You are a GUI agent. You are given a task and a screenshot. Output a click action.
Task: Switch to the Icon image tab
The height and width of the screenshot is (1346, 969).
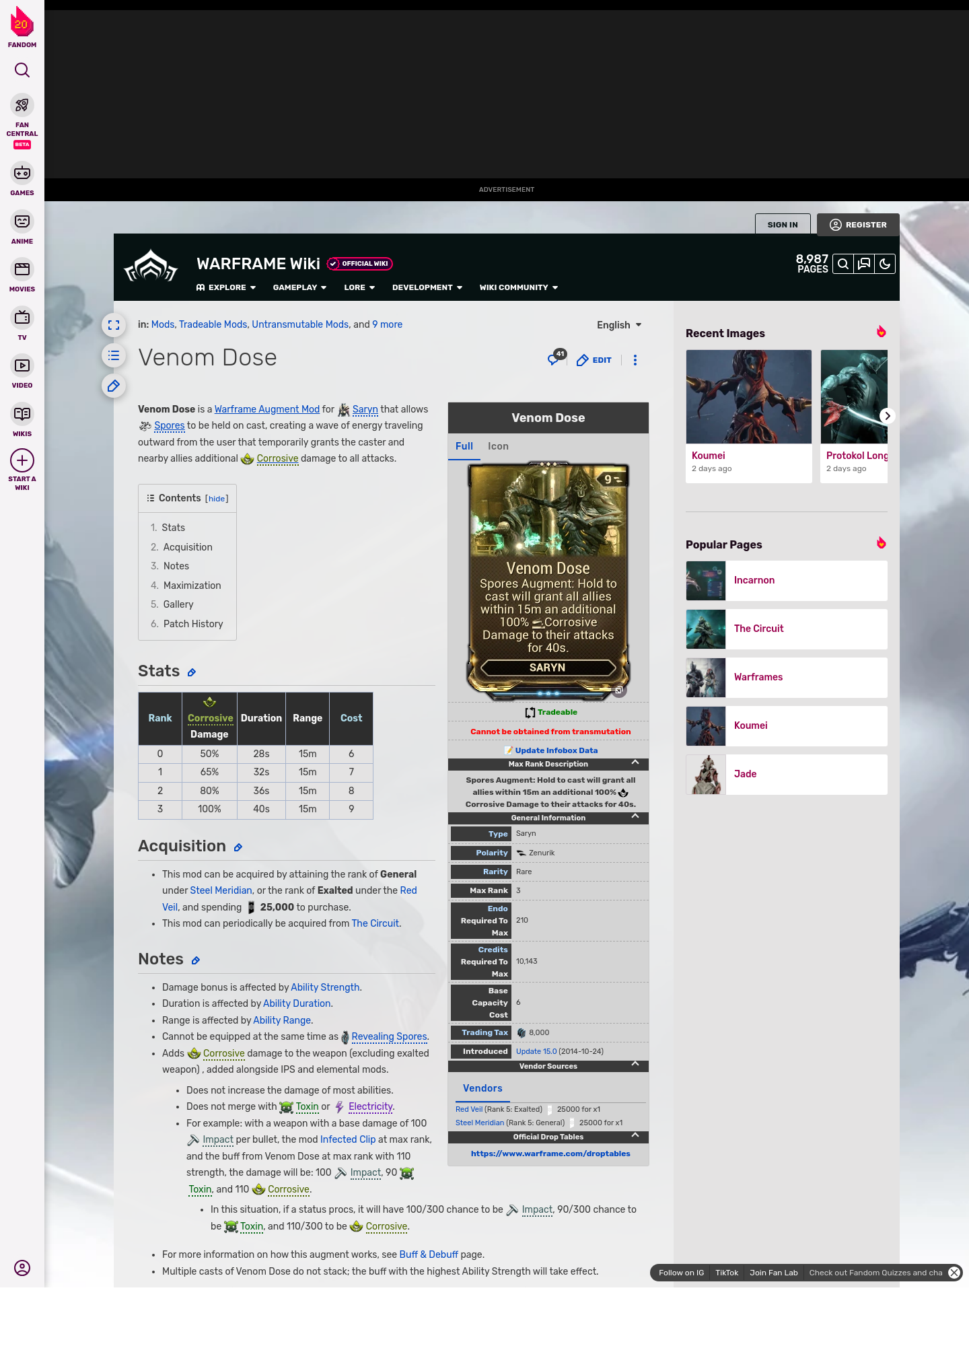tap(498, 446)
